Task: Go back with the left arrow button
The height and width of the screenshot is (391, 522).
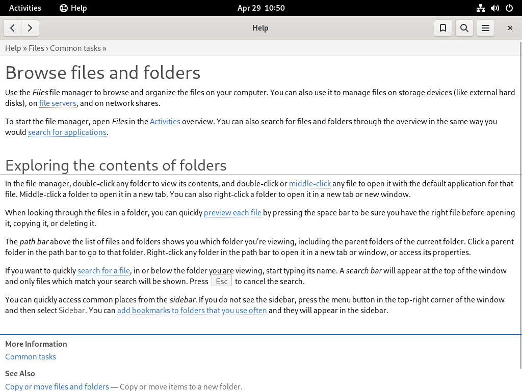Action: (x=12, y=28)
